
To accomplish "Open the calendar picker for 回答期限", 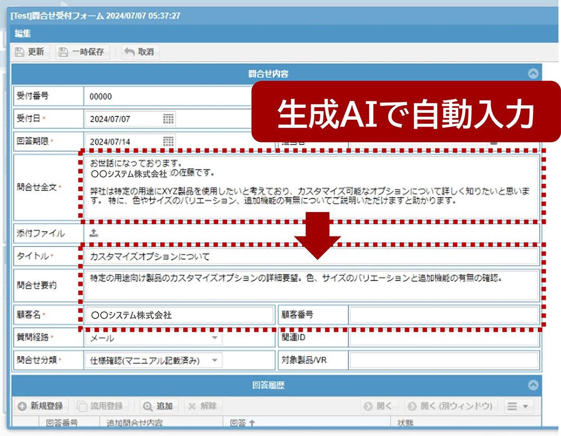I will [168, 142].
